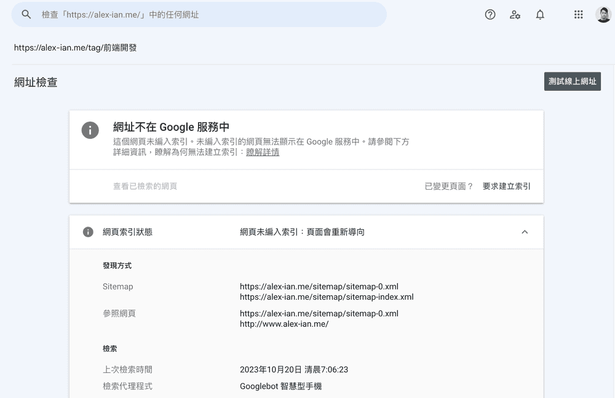Screen dimensions: 615x398
Task: Click the sitemap-0.xml URL under Sitemap
Action: pos(319,287)
